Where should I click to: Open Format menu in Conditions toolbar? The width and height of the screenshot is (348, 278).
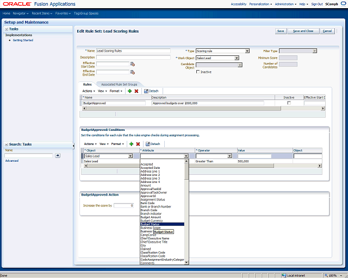click(117, 144)
